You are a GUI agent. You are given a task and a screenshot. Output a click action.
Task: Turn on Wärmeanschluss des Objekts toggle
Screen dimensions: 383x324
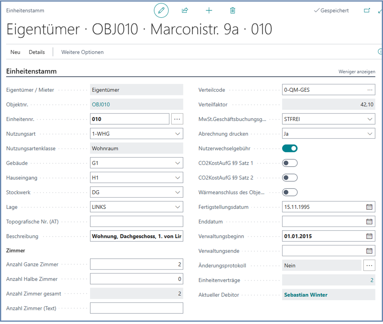pos(290,192)
